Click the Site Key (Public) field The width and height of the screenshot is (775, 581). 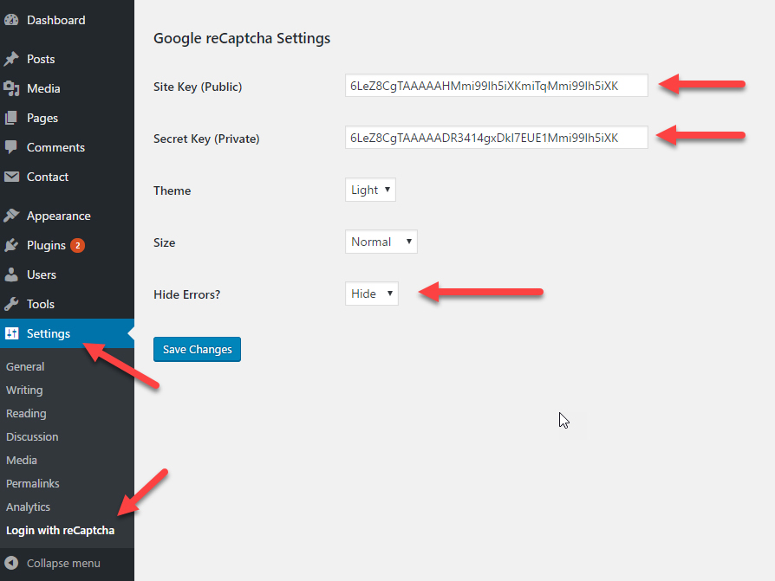[496, 86]
